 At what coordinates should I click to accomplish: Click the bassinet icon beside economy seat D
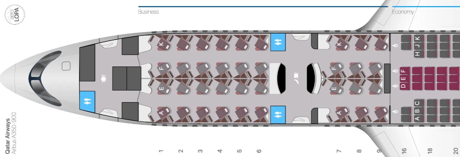pyautogui.click(x=395, y=86)
